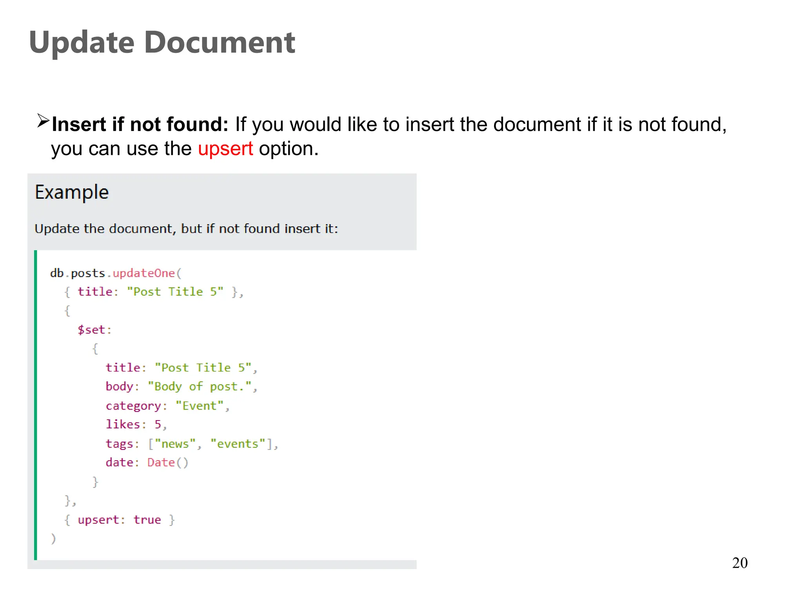Click the line 'likes: 5,'
This screenshot has width=803, height=602.
click(136, 424)
